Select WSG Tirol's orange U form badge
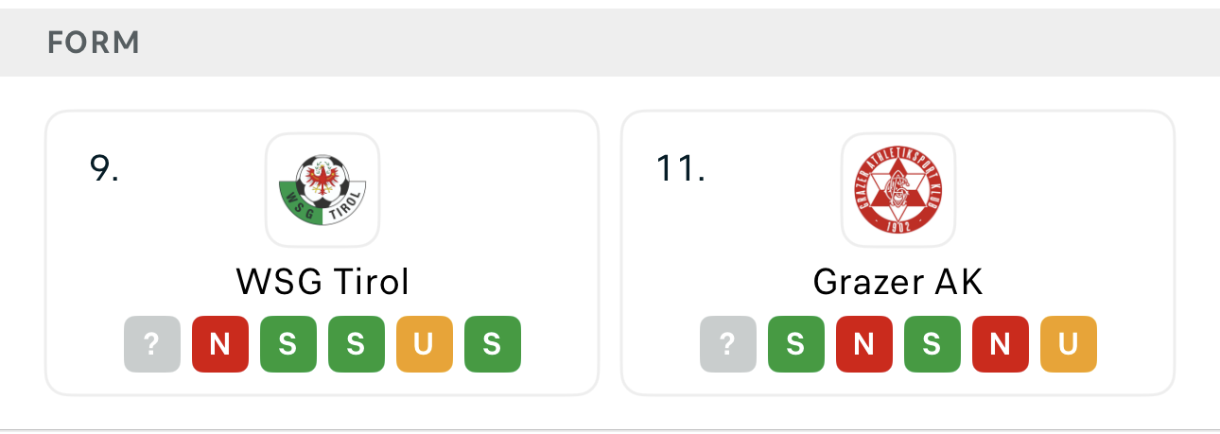The image size is (1220, 434). 424,344
